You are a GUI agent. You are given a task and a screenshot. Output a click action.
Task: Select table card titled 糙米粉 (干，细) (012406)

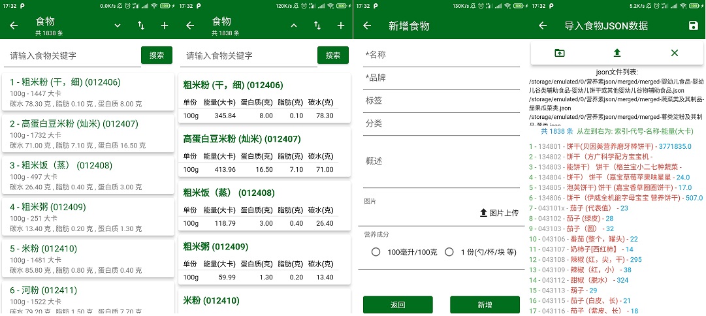pos(265,98)
